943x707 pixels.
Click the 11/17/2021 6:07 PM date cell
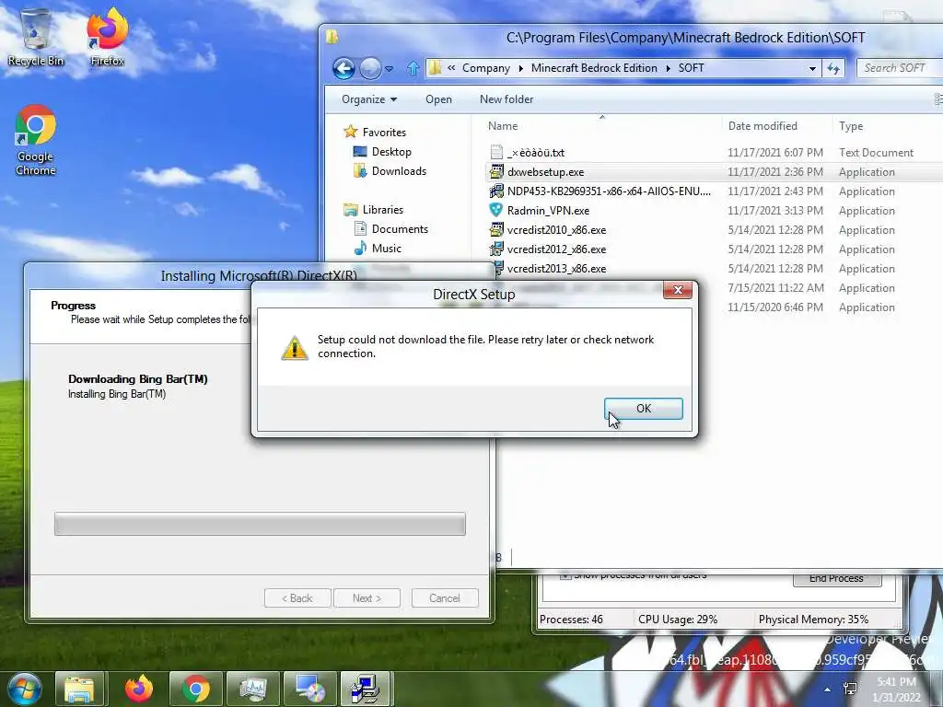[x=775, y=153]
